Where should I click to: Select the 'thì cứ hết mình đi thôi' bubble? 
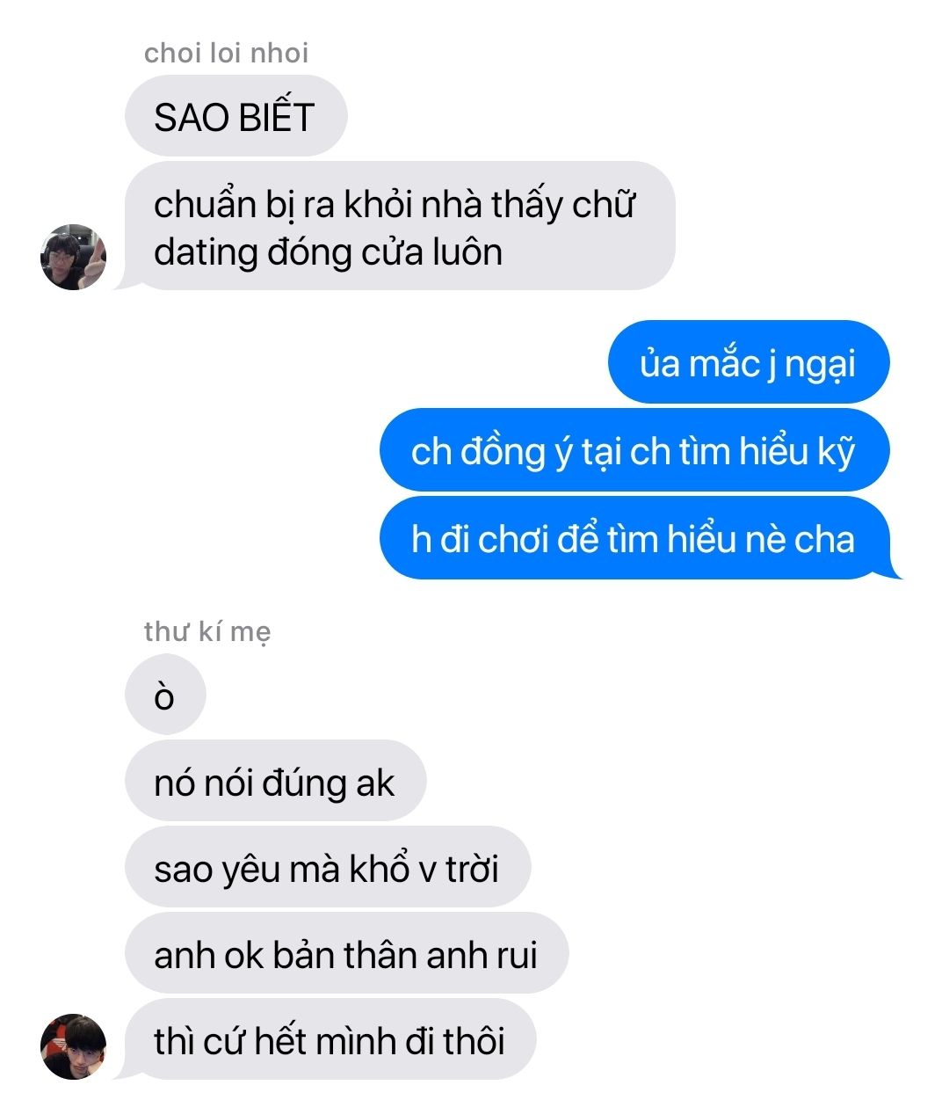(x=330, y=1040)
